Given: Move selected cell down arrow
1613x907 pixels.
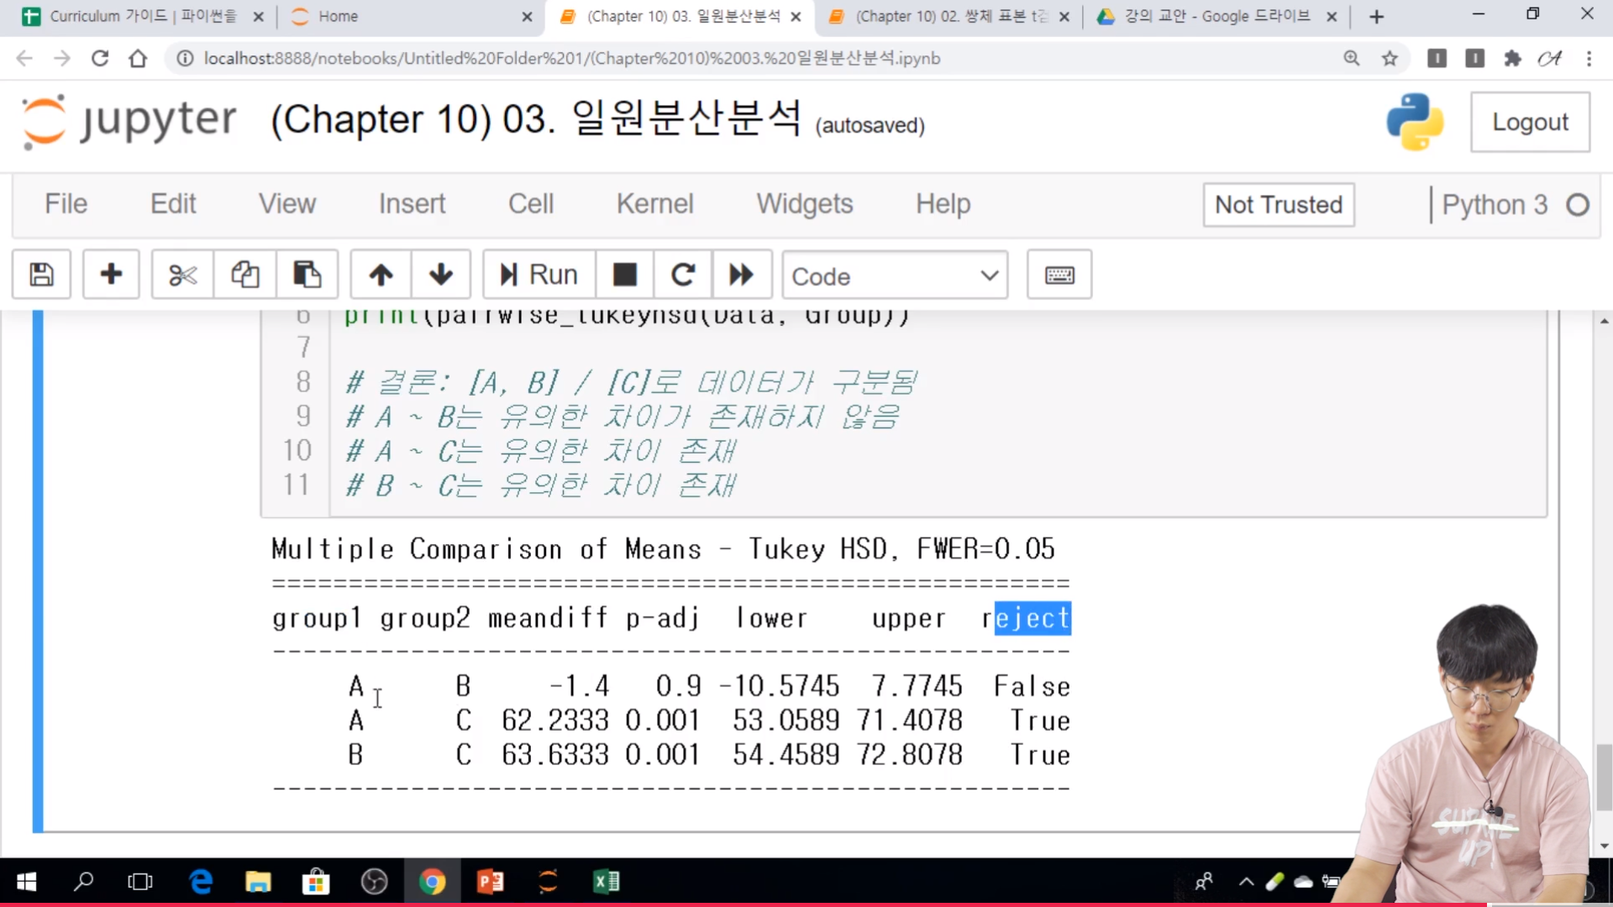Looking at the screenshot, I should [440, 275].
